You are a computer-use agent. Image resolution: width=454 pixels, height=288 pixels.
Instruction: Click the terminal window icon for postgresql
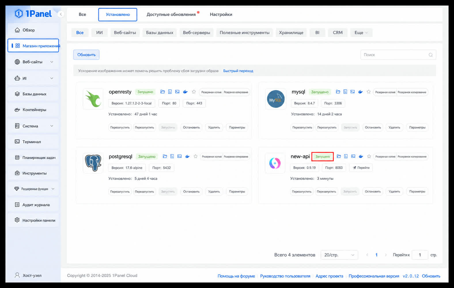point(179,156)
